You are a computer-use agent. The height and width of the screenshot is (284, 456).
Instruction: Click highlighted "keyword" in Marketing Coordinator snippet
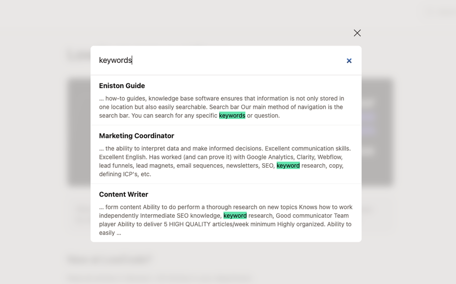288,165
